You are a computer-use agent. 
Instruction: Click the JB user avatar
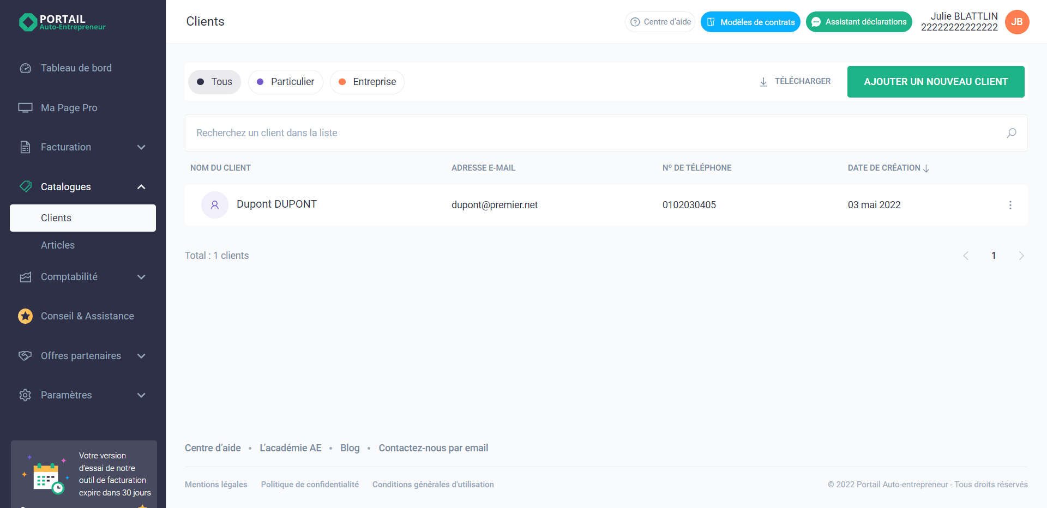click(1016, 22)
